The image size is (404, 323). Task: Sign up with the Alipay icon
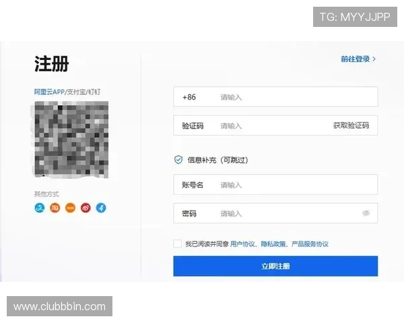point(40,208)
